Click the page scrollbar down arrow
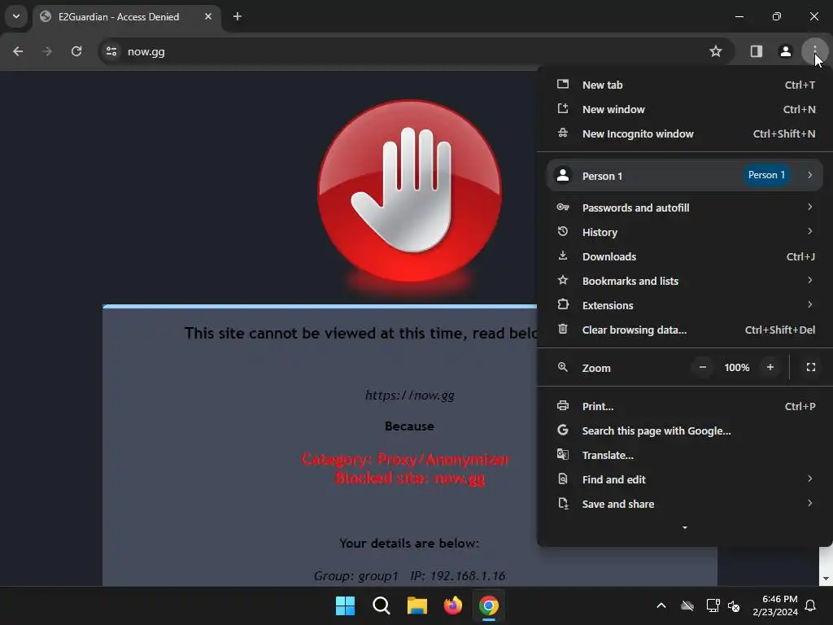 [x=826, y=579]
